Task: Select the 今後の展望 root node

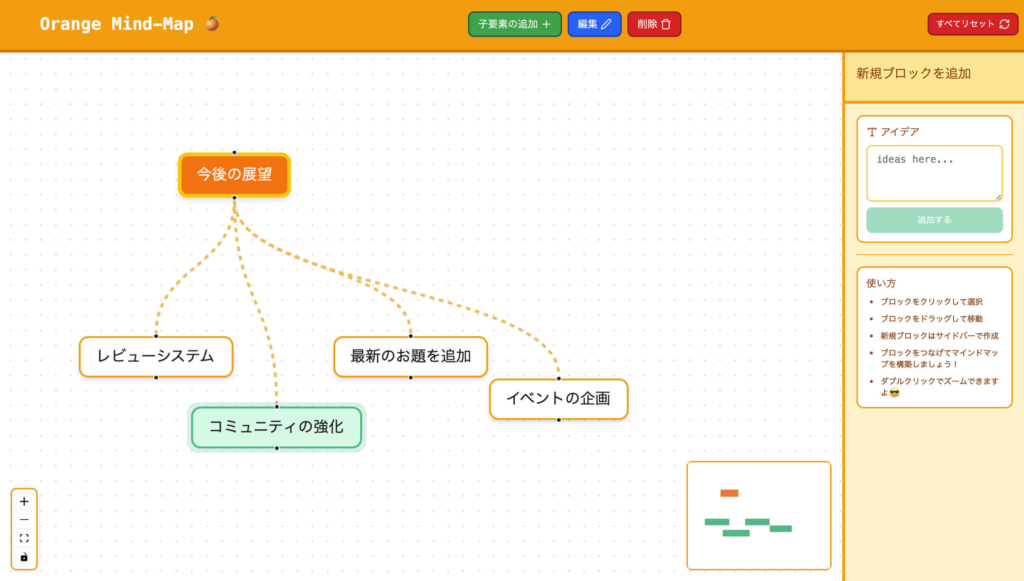Action: [234, 174]
